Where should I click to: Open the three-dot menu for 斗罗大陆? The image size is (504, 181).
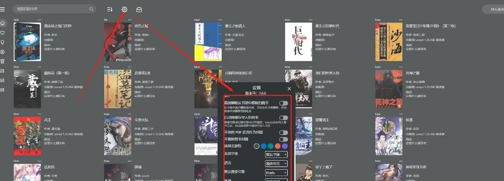130,114
